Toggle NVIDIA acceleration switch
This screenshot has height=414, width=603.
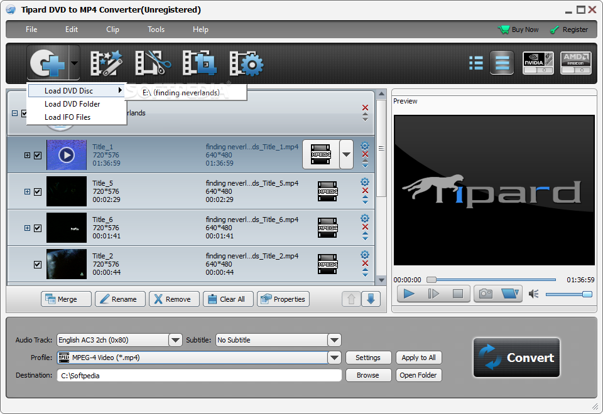coord(538,63)
